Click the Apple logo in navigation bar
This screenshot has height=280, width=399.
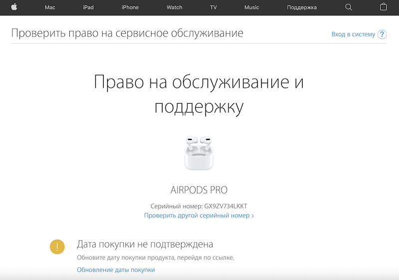[14, 7]
